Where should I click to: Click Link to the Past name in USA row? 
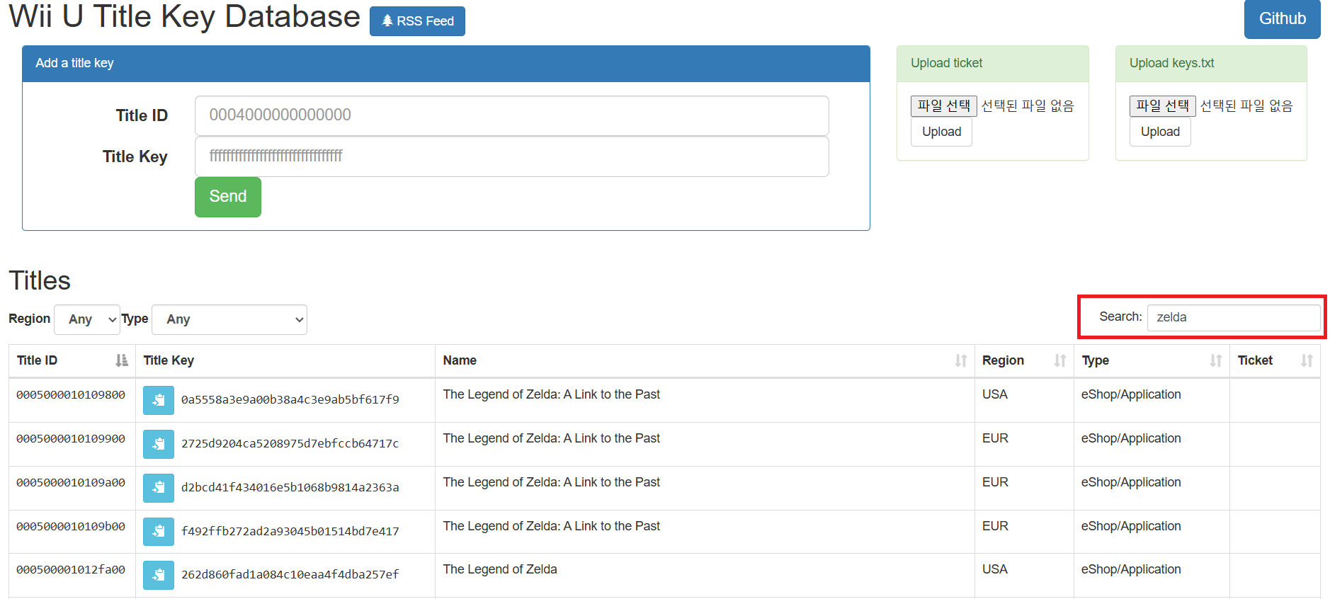point(552,394)
